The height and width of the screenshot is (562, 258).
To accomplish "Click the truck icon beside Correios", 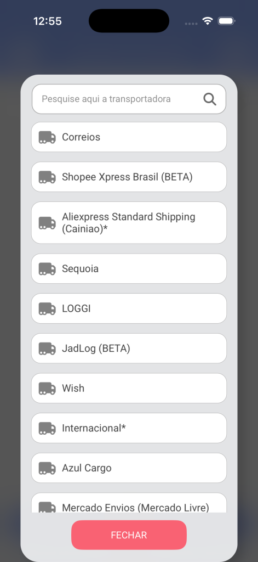I will coord(47,137).
